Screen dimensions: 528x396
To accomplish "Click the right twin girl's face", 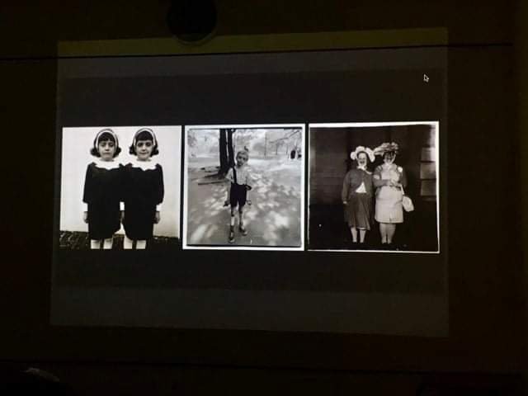I will coord(144,146).
